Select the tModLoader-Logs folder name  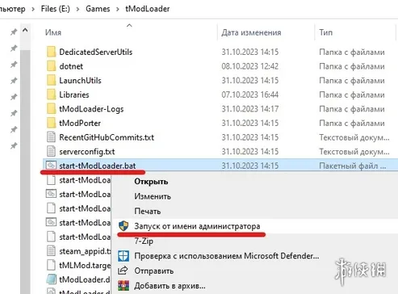(x=91, y=109)
